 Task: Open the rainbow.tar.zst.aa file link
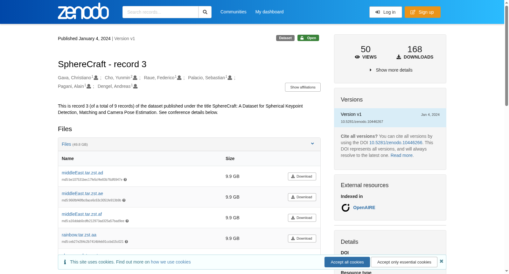(79, 235)
